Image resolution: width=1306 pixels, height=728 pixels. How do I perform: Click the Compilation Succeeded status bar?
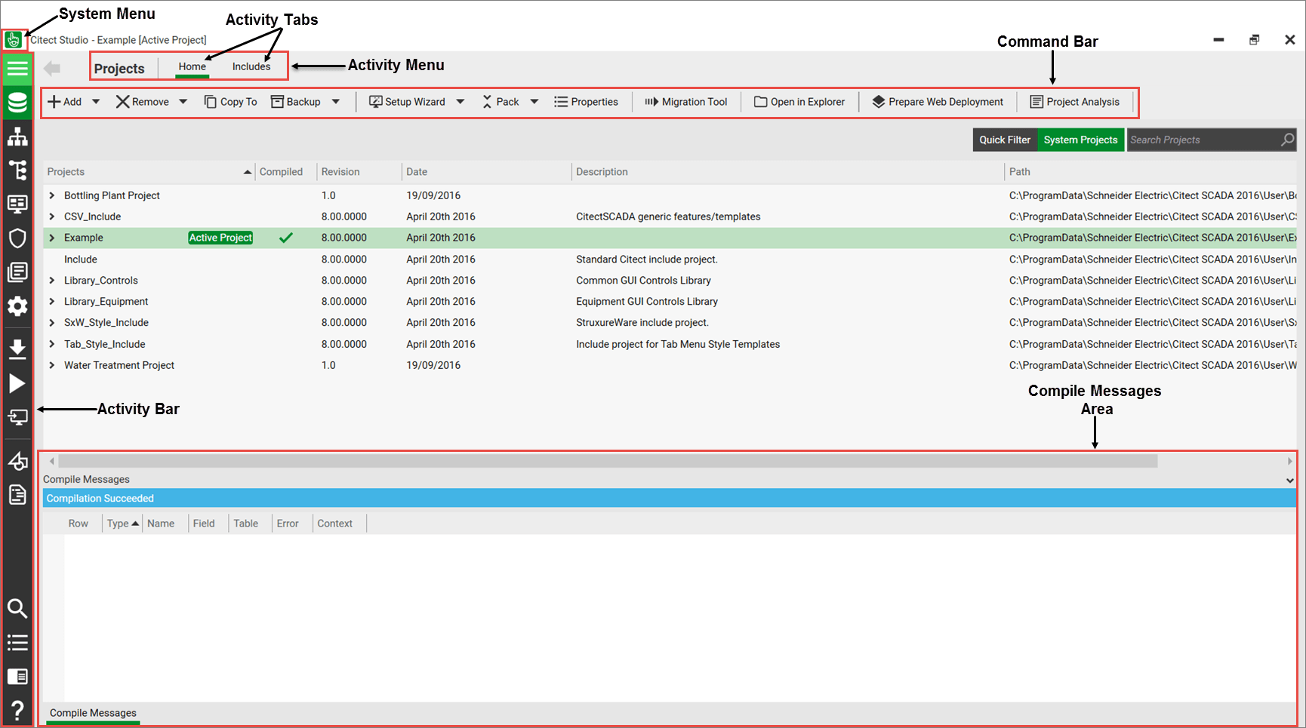(670, 498)
